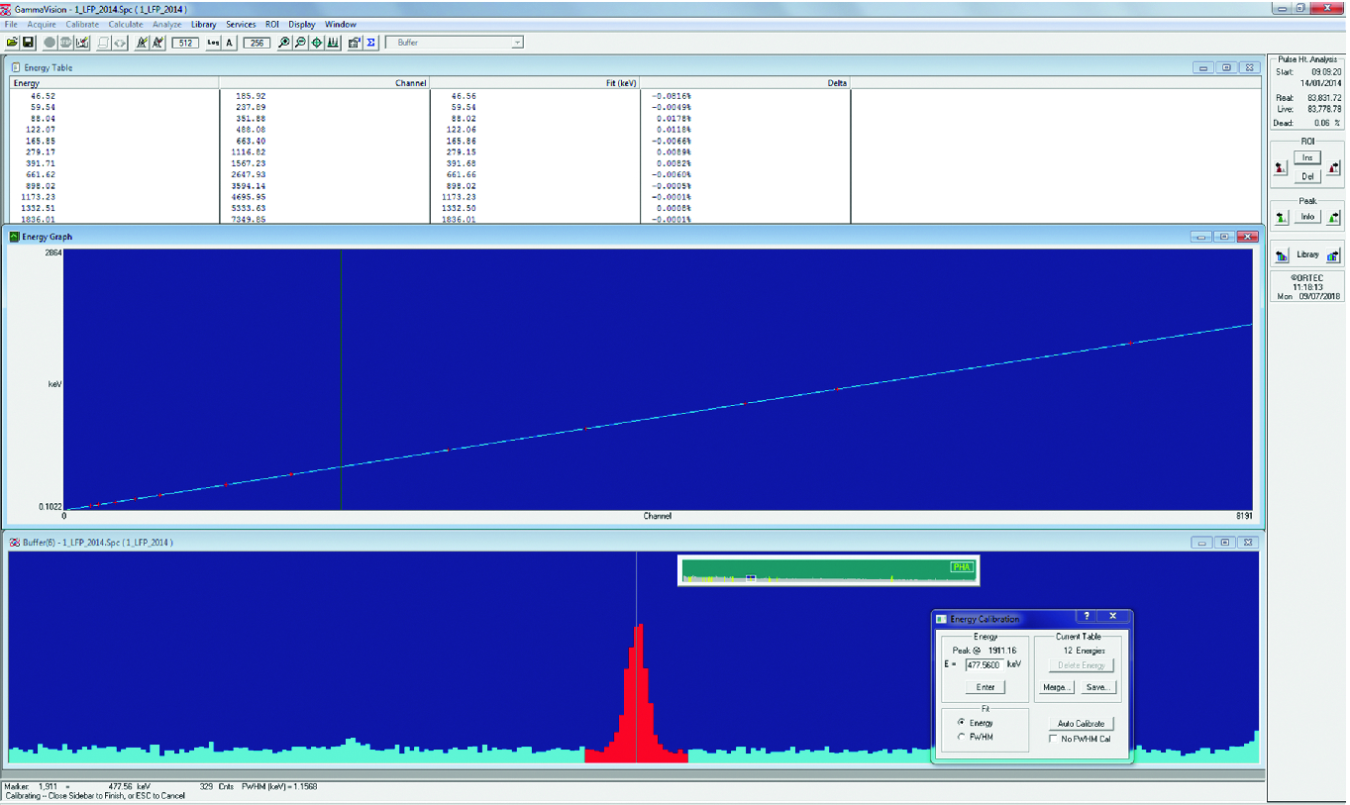This screenshot has height=805, width=1350.
Task: Select the Energy fit radio button
Action: click(x=961, y=723)
